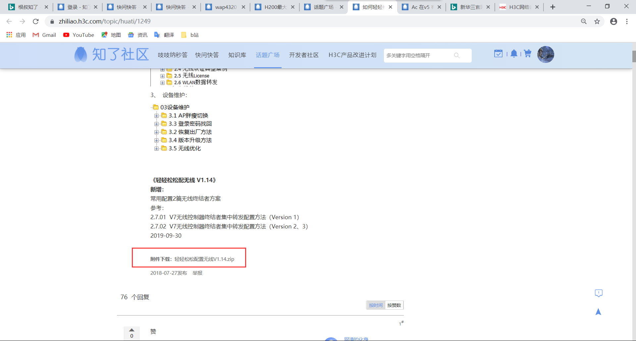Download attachment 轻轻松松配置无线V1.14.zip
The width and height of the screenshot is (636, 341).
tap(204, 259)
